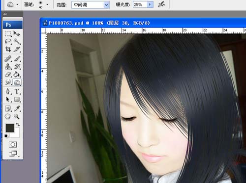Select the History Brush tool
The width and height of the screenshot is (246, 183).
click(17, 66)
